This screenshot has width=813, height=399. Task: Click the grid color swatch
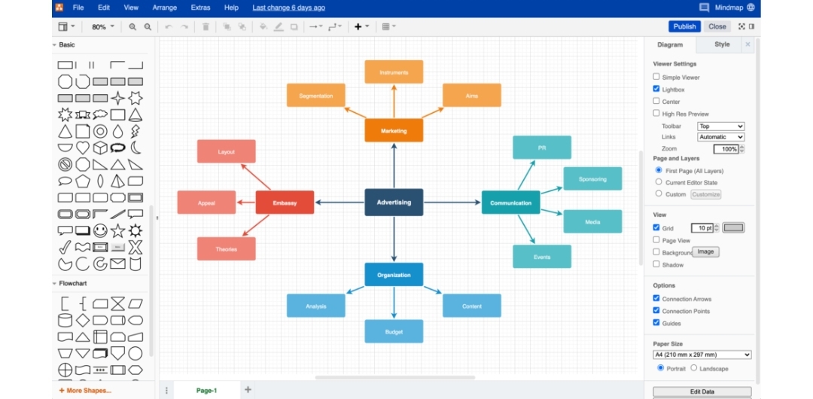[733, 227]
